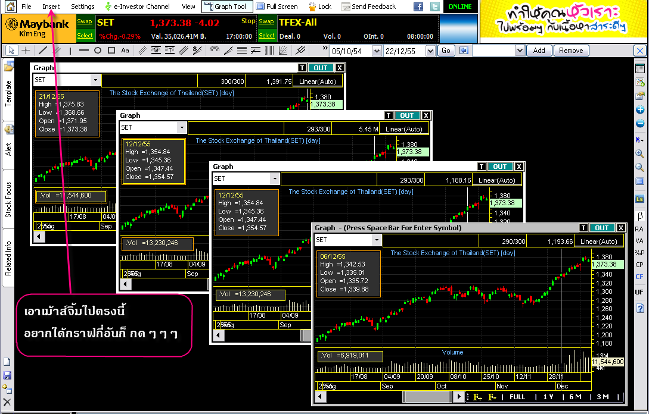Toggle OUT button in front Graph window
Image resolution: width=649 pixels, height=414 pixels.
[x=601, y=228]
